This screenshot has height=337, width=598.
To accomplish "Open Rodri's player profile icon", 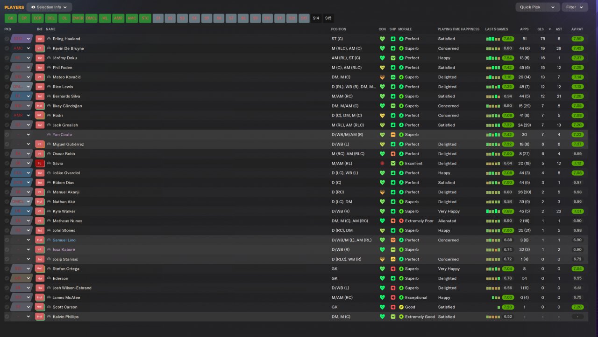I will click(x=49, y=116).
